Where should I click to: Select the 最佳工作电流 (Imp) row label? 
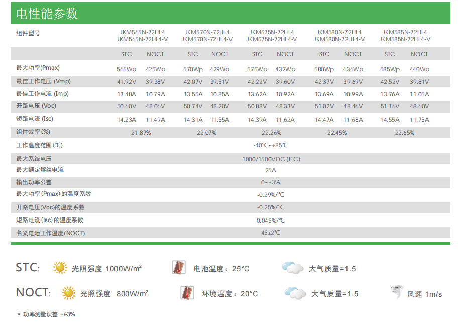click(x=42, y=94)
